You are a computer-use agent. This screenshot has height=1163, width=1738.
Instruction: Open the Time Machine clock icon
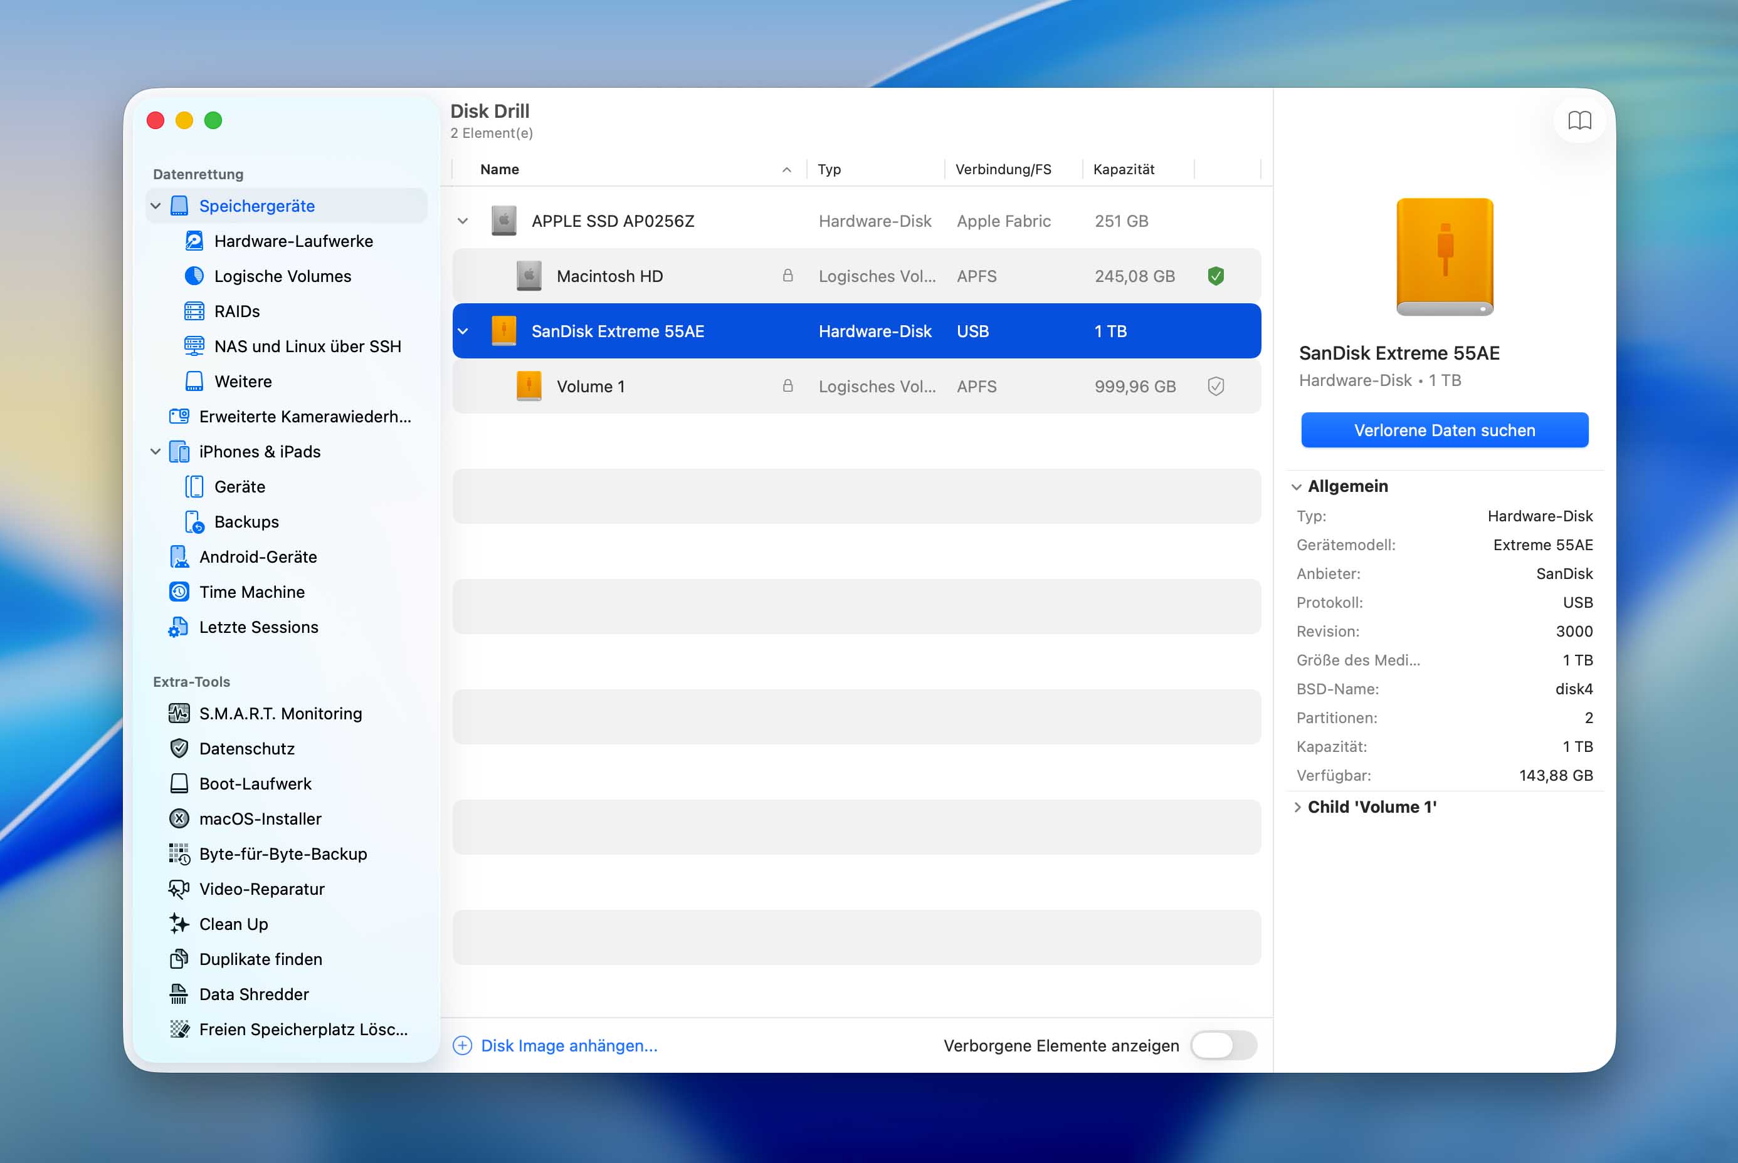tap(179, 592)
